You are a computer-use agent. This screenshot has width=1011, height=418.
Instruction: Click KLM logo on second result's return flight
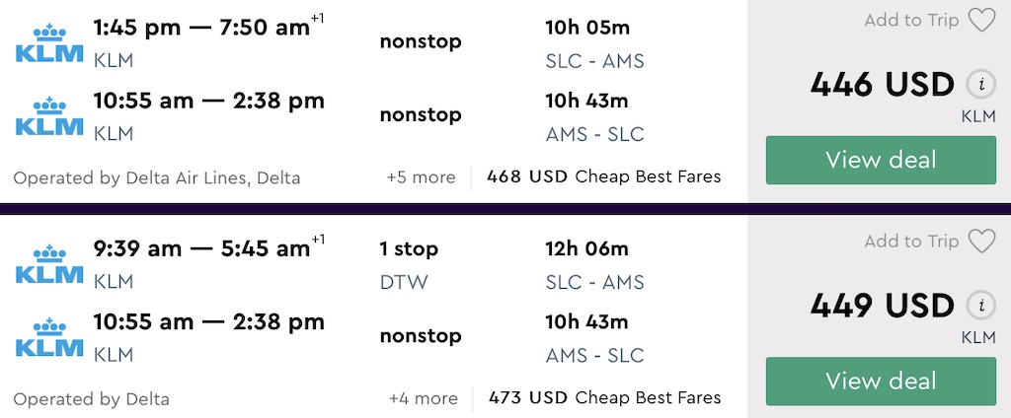(49, 336)
